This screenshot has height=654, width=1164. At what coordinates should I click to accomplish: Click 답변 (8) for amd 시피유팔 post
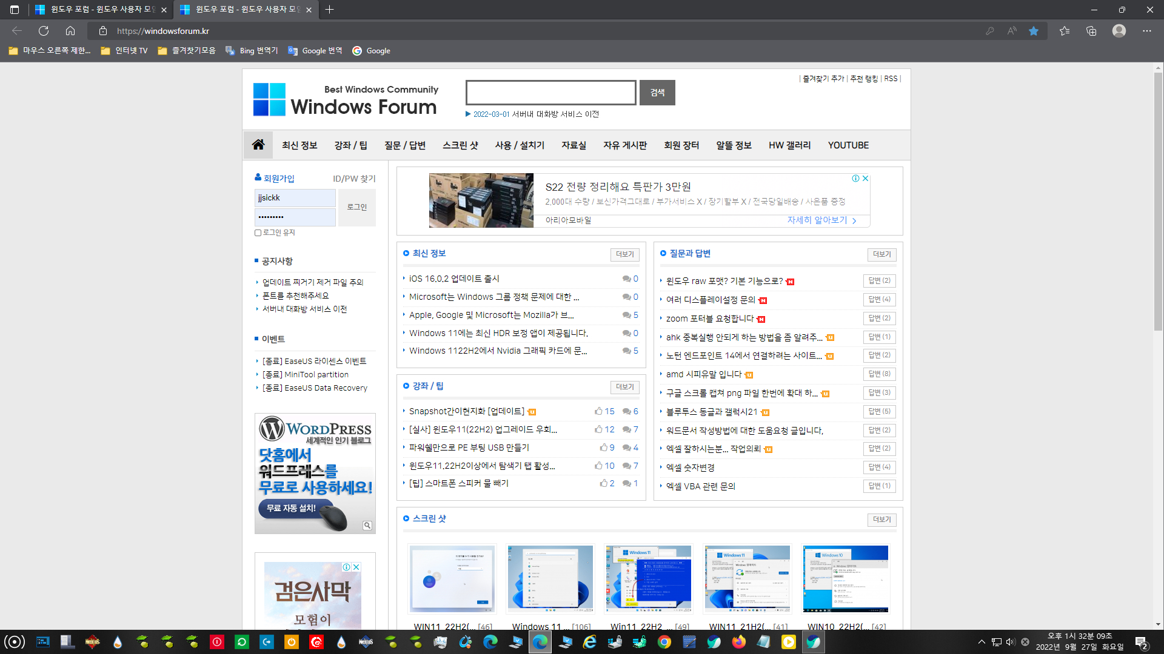pos(879,374)
